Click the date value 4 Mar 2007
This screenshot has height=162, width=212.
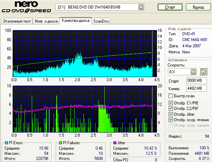tap(192, 46)
